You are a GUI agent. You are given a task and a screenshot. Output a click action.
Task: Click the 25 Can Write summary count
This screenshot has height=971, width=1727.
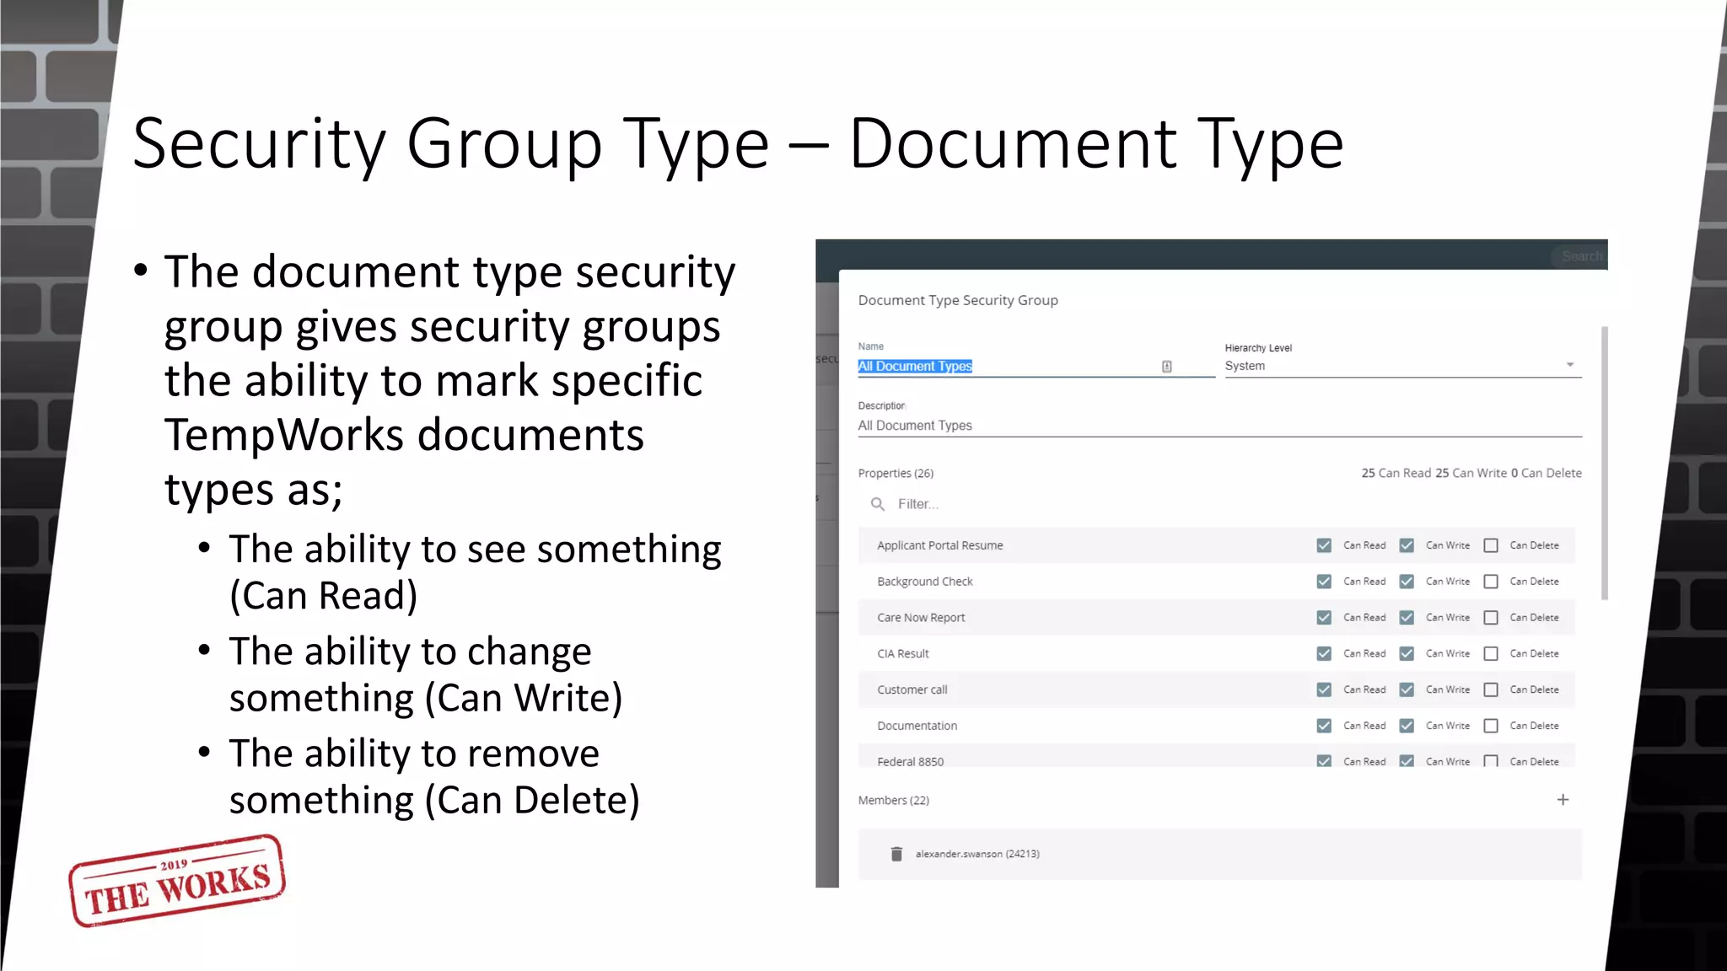[x=1471, y=473]
